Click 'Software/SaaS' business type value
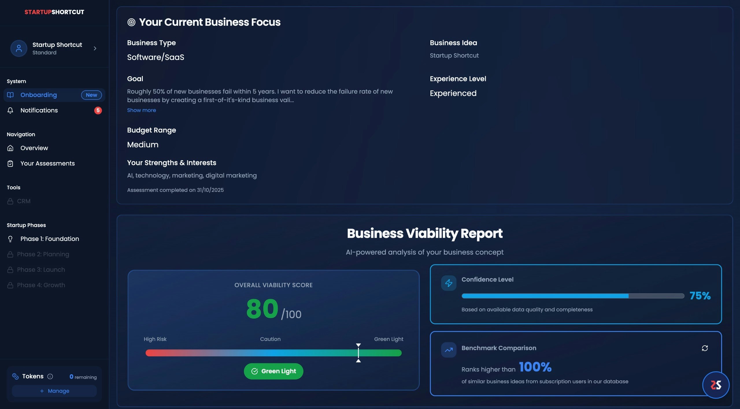The width and height of the screenshot is (740, 409). [156, 57]
